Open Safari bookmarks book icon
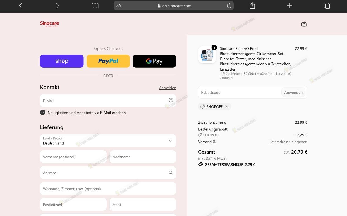Viewport: 347px width, 216px height. (95, 6)
